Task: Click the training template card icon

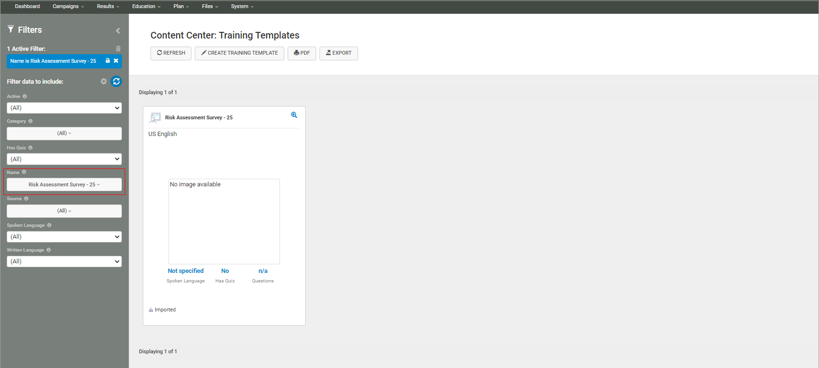Action: click(155, 117)
